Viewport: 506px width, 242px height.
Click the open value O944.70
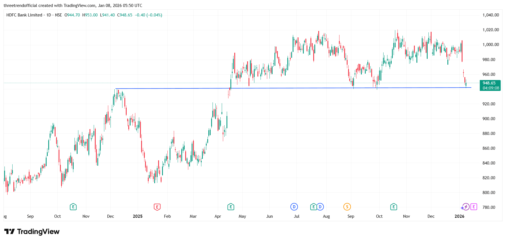(72, 15)
